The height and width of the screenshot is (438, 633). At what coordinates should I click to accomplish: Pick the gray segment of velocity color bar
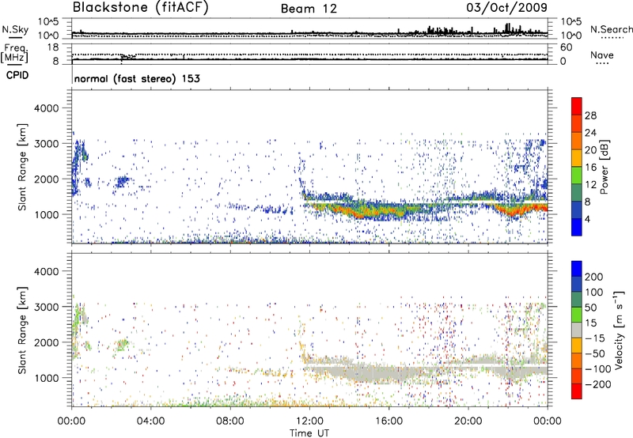(x=577, y=330)
